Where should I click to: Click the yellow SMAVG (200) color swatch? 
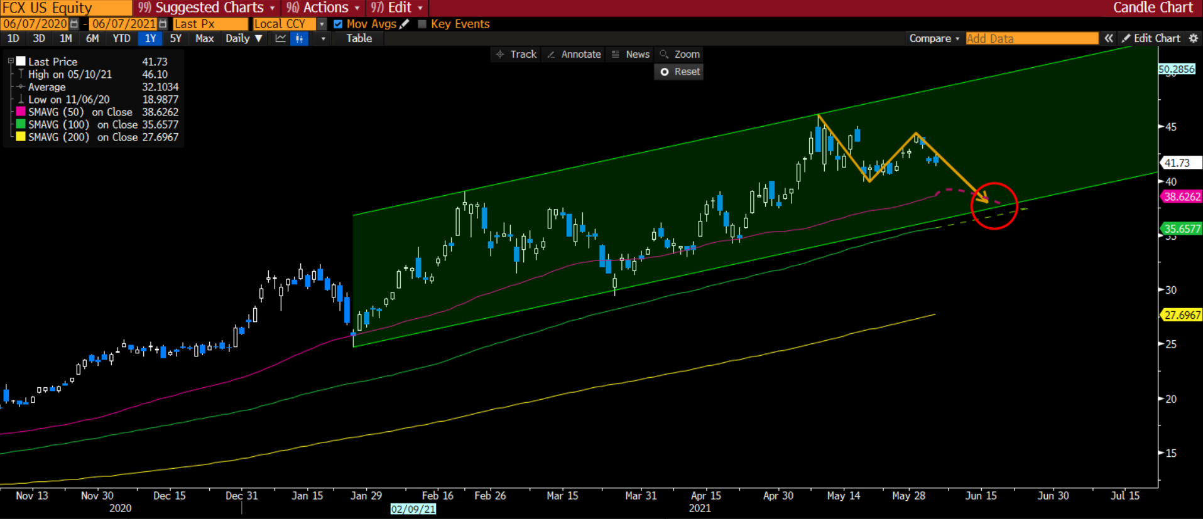[21, 137]
